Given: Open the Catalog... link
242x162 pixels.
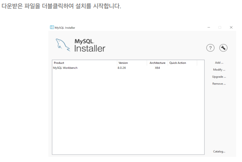Looking at the screenshot, I should [x=219, y=151].
